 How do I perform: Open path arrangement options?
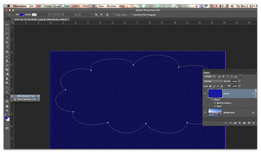pyautogui.click(x=107, y=15)
